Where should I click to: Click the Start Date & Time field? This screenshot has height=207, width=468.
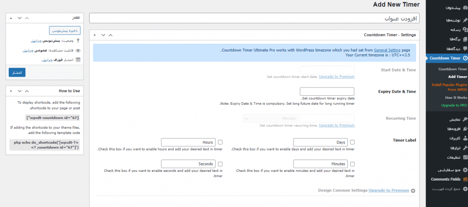coord(327,70)
